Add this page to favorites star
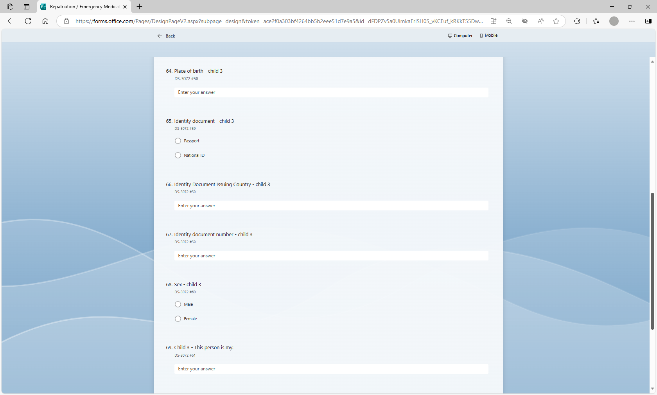The width and height of the screenshot is (657, 395). click(x=556, y=21)
